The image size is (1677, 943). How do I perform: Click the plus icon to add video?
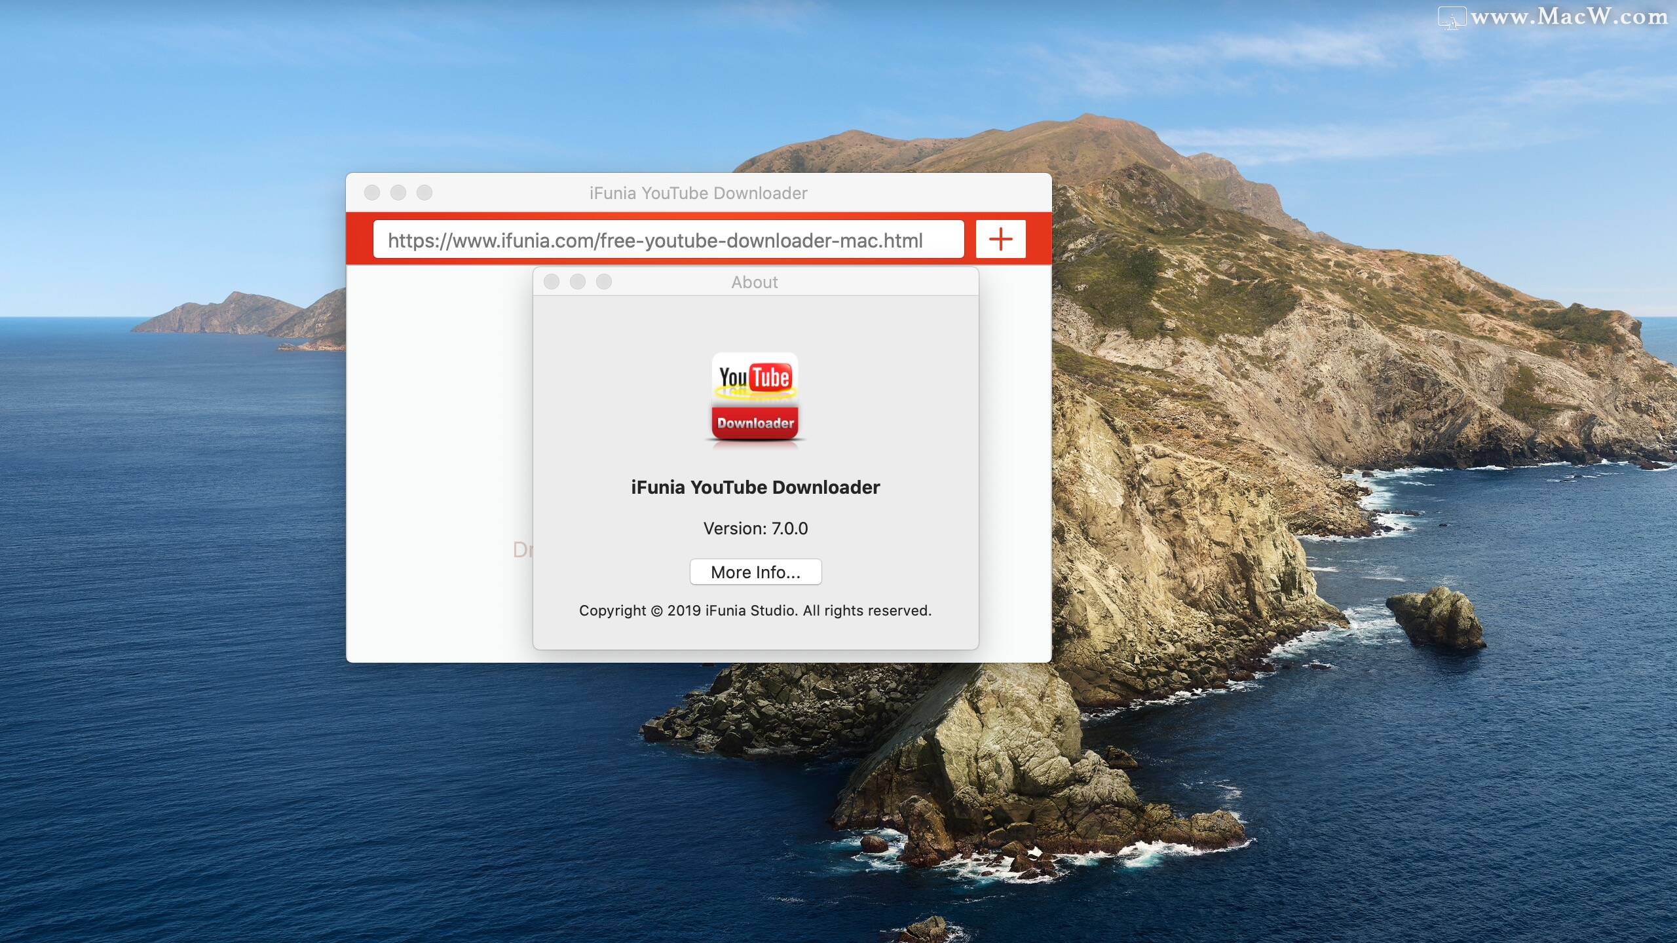coord(1001,239)
